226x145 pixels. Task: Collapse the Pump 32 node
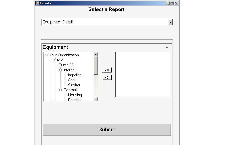(x=56, y=65)
